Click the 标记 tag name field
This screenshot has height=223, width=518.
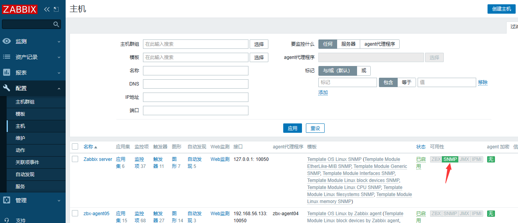[x=348, y=82]
